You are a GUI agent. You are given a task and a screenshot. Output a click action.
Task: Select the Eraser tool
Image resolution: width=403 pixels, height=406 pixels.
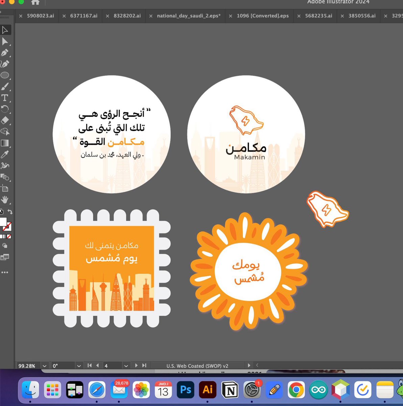click(5, 120)
